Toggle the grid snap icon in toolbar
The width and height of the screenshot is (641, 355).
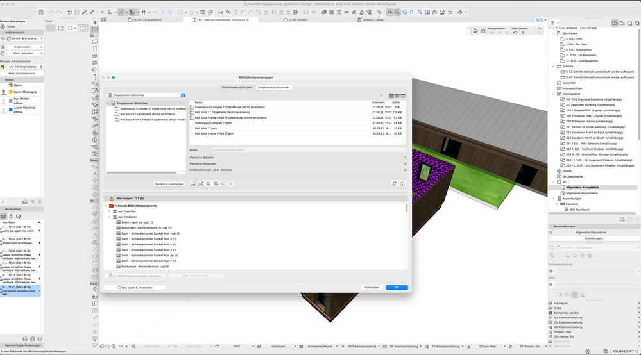(144, 12)
